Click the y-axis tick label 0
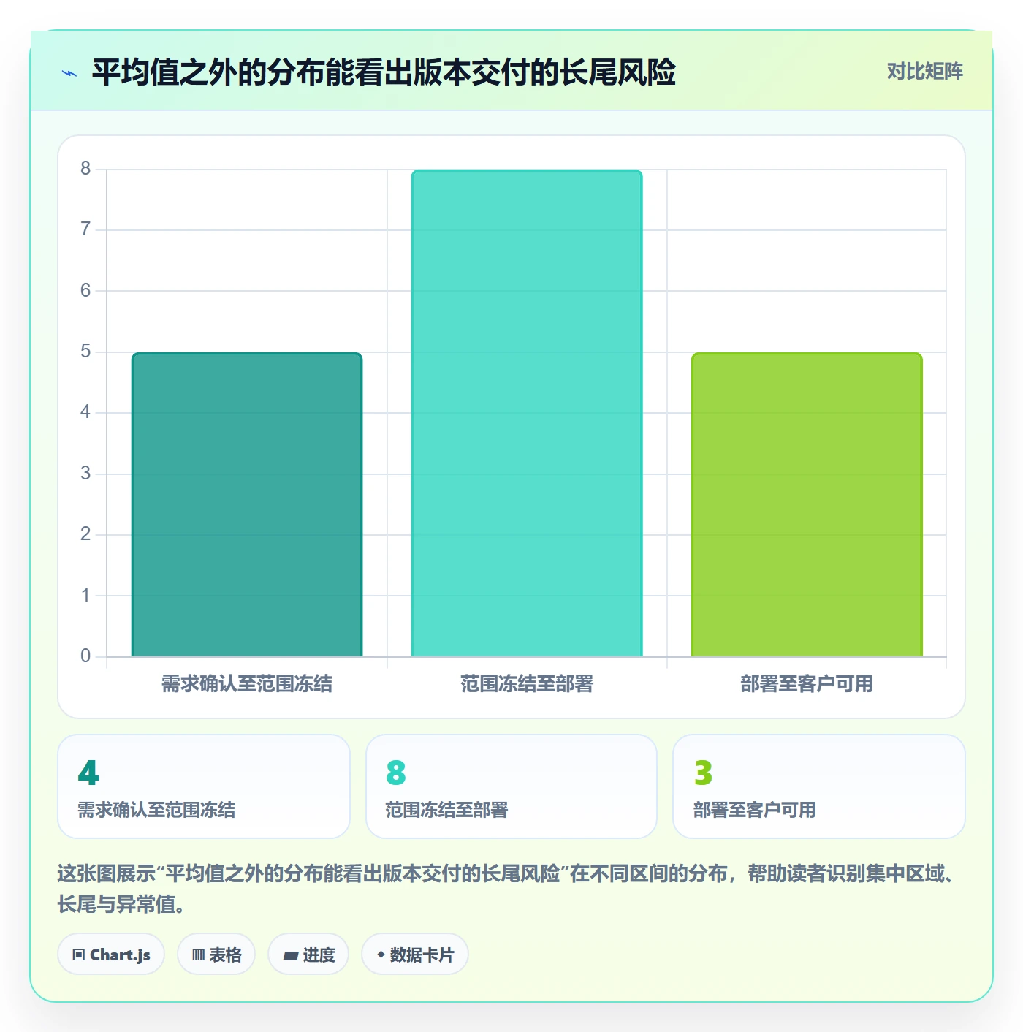The width and height of the screenshot is (1023, 1032). [x=85, y=656]
